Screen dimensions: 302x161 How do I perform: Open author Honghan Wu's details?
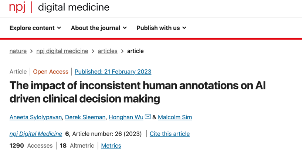click(126, 117)
